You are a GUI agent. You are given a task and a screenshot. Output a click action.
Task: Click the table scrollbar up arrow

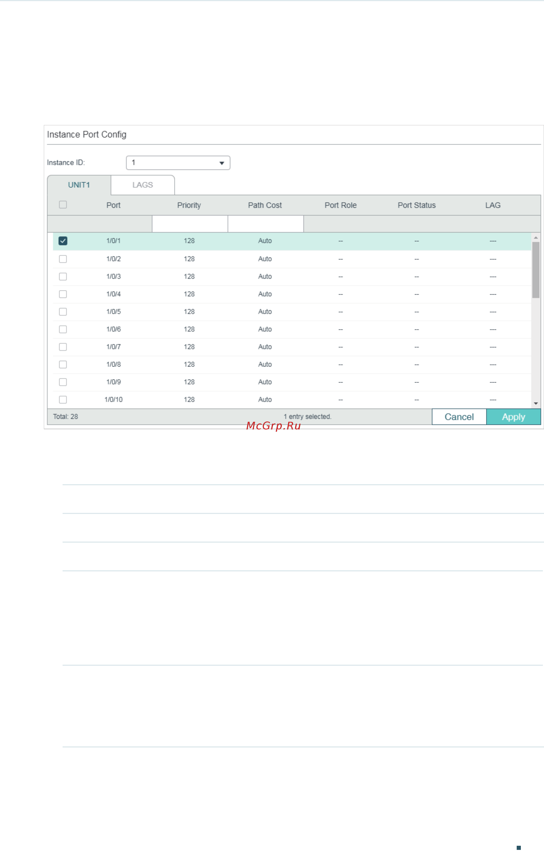[536, 238]
